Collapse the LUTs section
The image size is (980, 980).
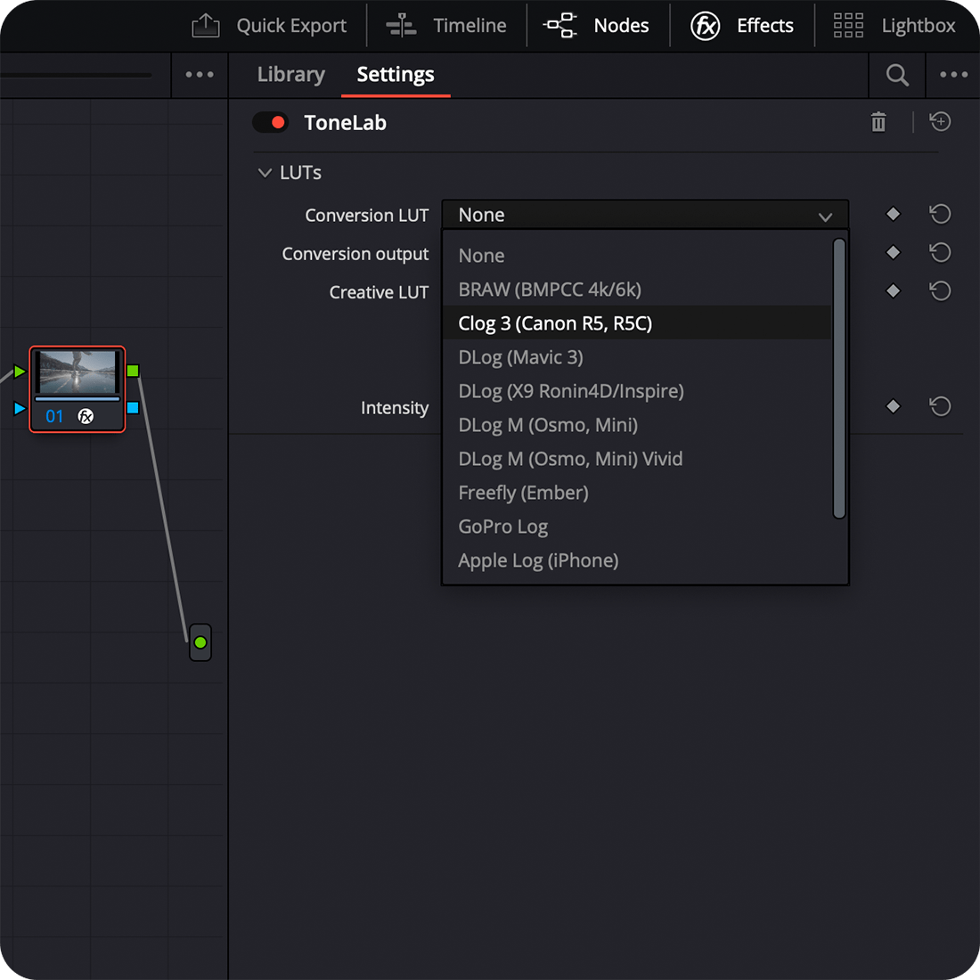pos(265,173)
